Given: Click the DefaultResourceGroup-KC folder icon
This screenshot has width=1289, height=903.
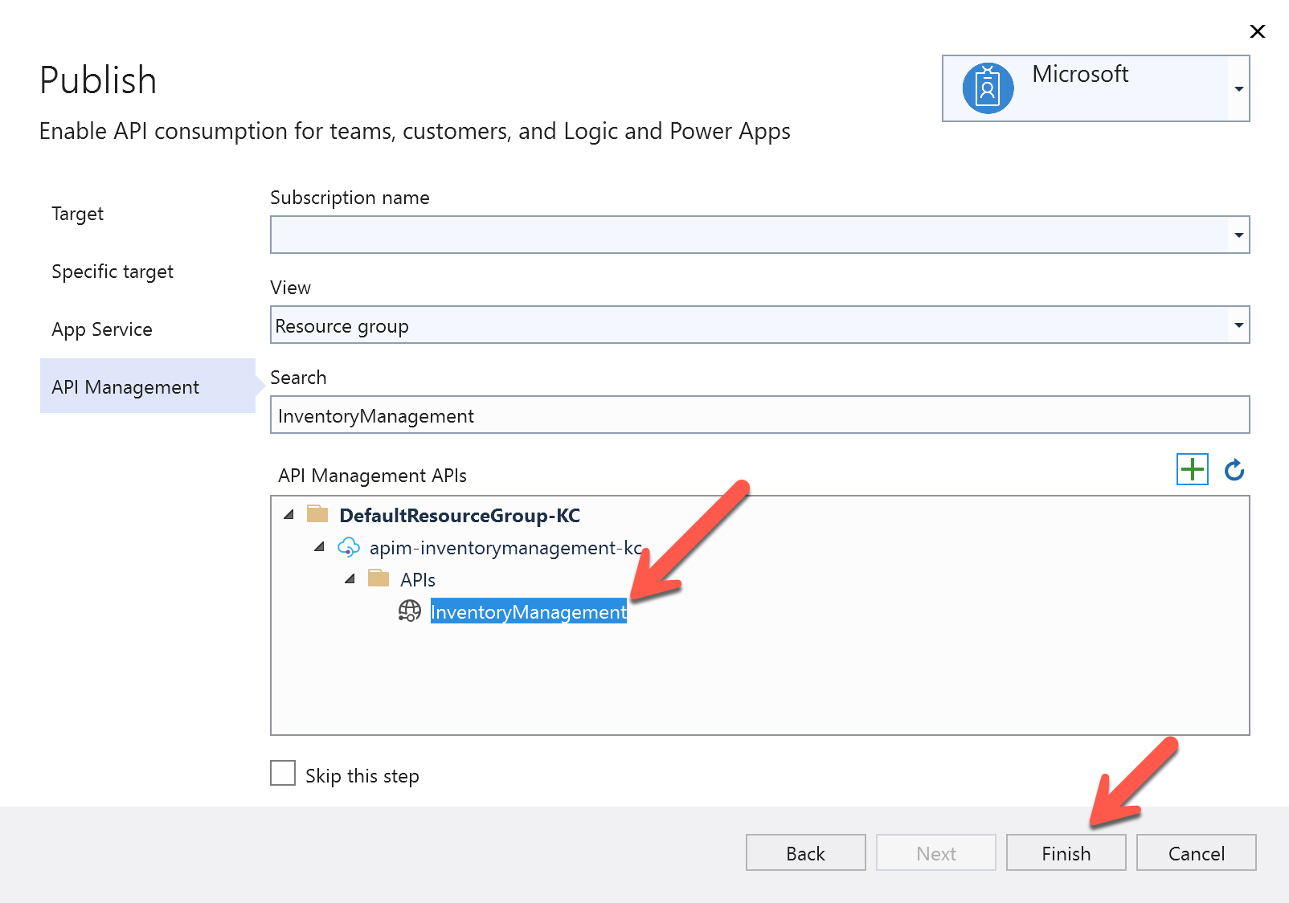Looking at the screenshot, I should point(317,514).
